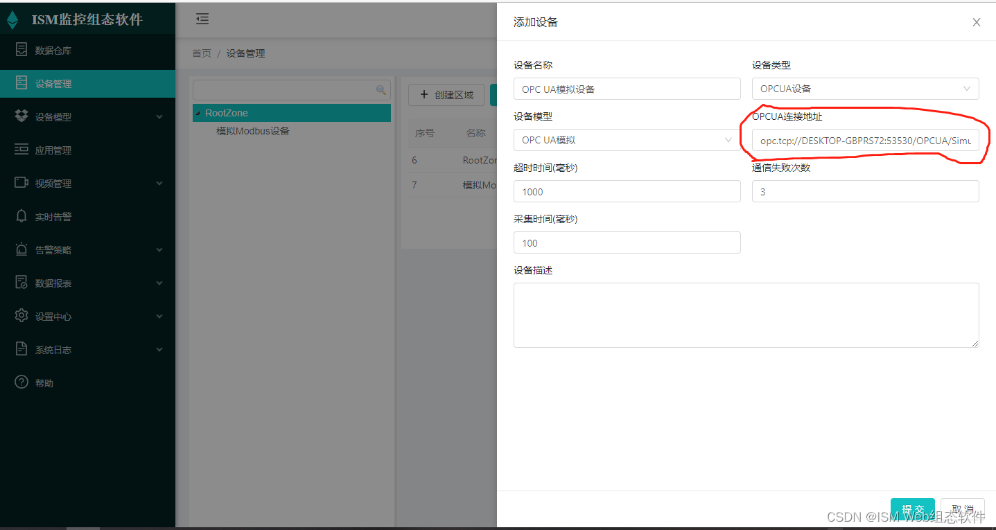Click the 采集时间(毫秒) field with 100
The height and width of the screenshot is (530, 996).
pos(627,242)
